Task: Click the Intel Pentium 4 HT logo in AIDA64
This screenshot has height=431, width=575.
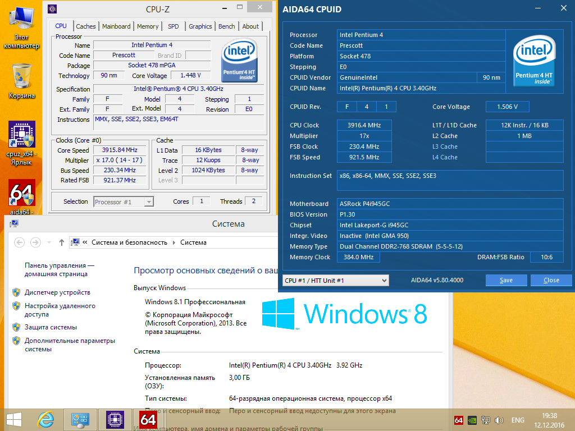Action: coord(534,61)
